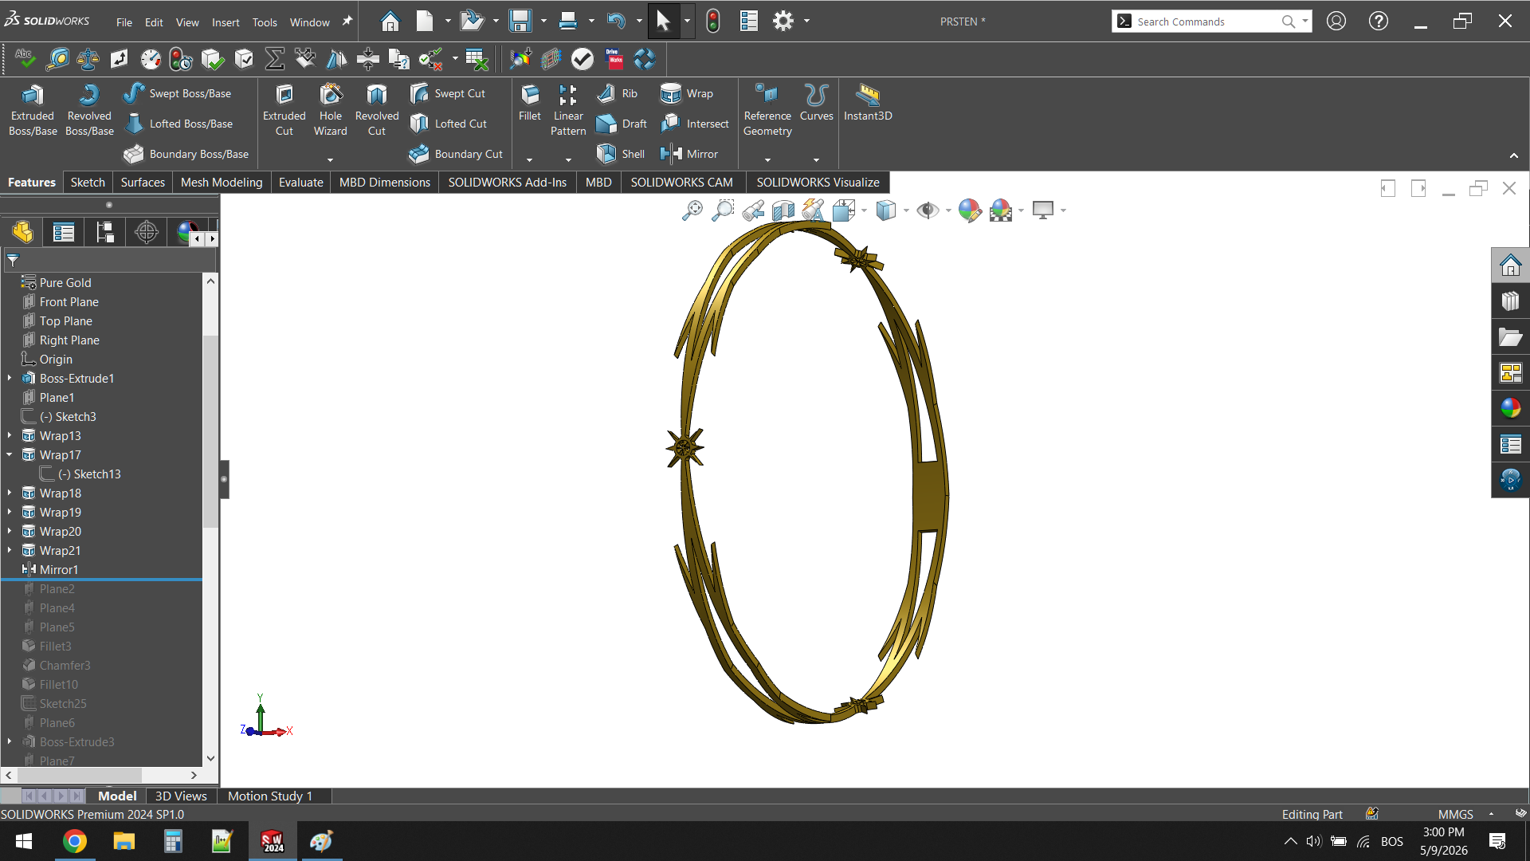Select the Shell feature tool
Image resolution: width=1530 pixels, height=861 pixels.
coord(621,154)
